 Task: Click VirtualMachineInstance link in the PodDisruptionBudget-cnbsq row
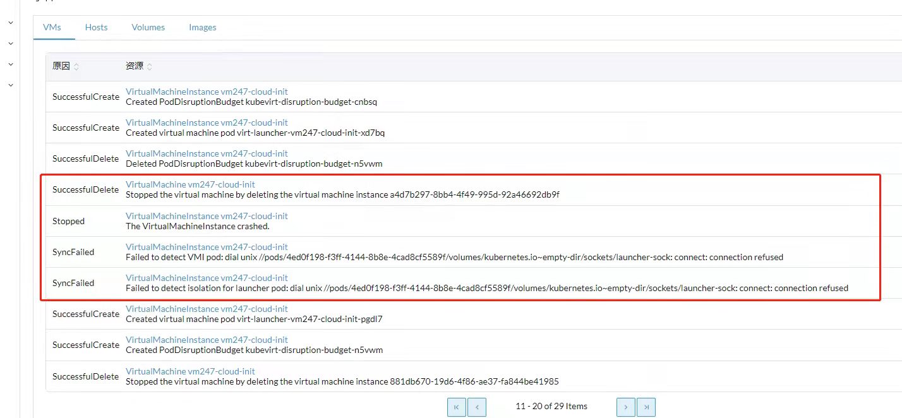coord(207,91)
